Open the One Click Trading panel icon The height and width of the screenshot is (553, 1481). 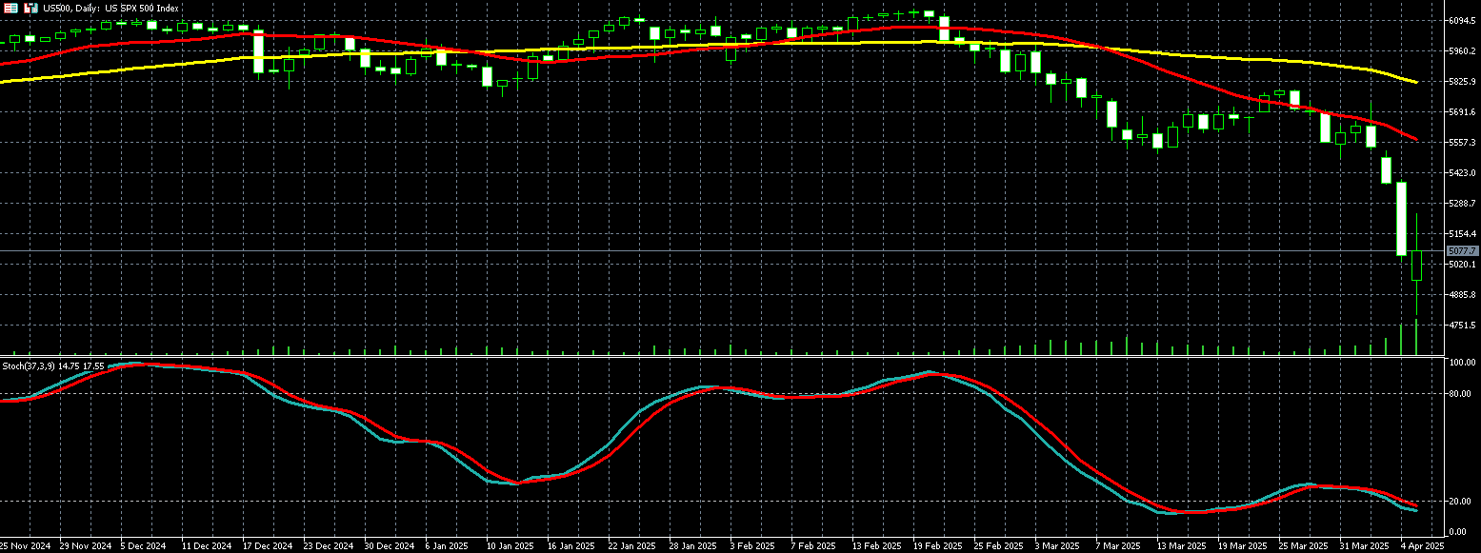11,8
